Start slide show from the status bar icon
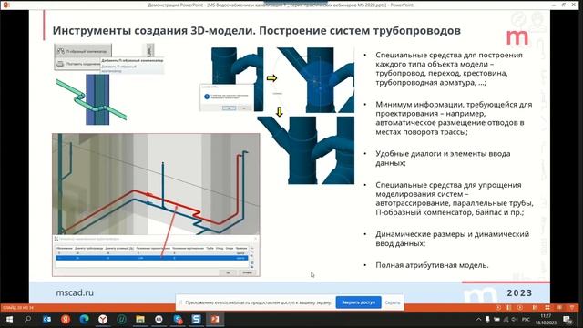The height and width of the screenshot is (328, 583). tap(572, 308)
